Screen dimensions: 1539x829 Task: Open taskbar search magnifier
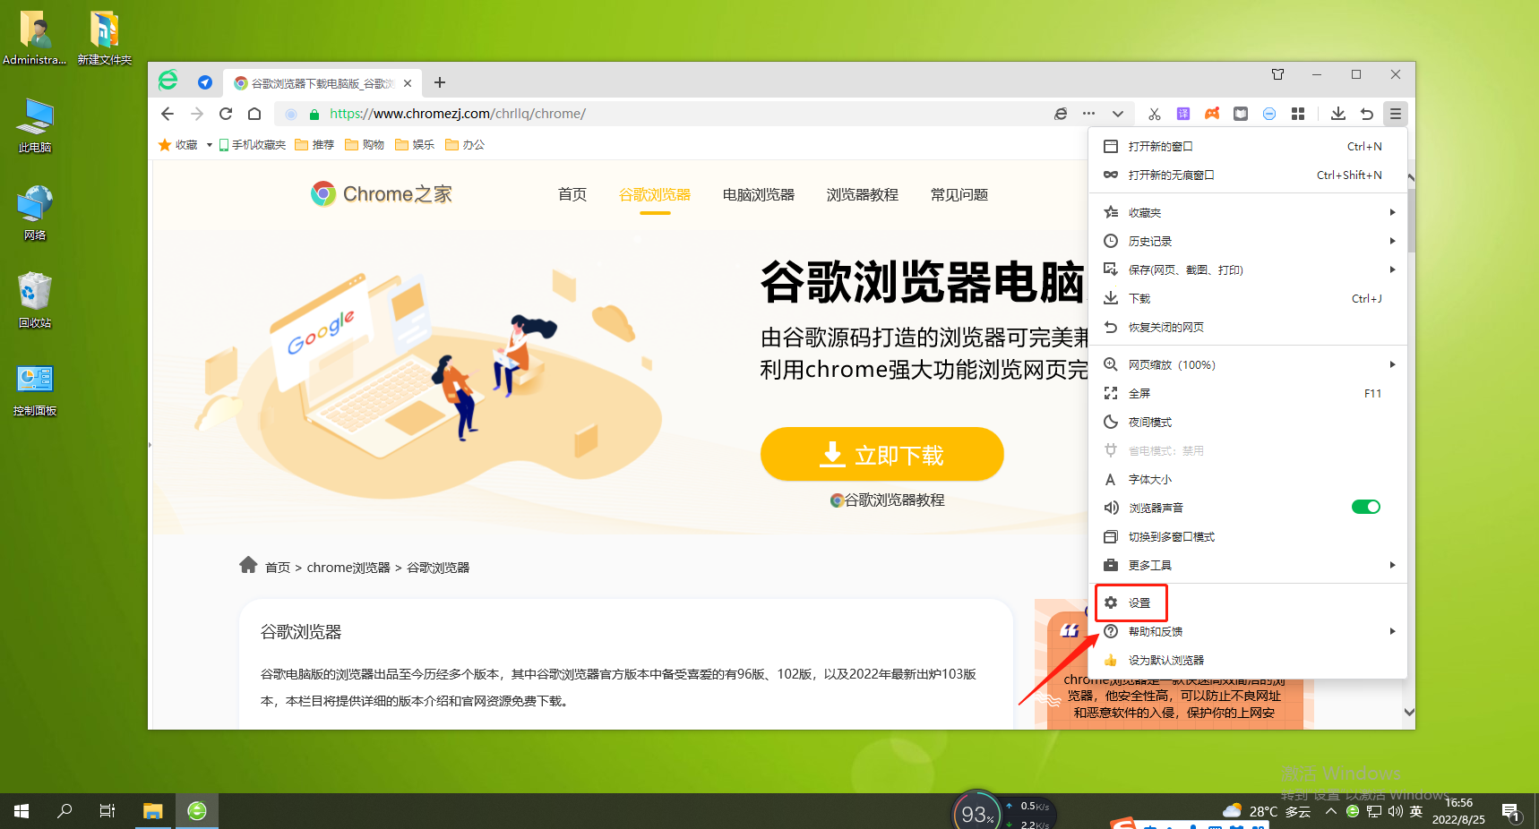[x=64, y=811]
